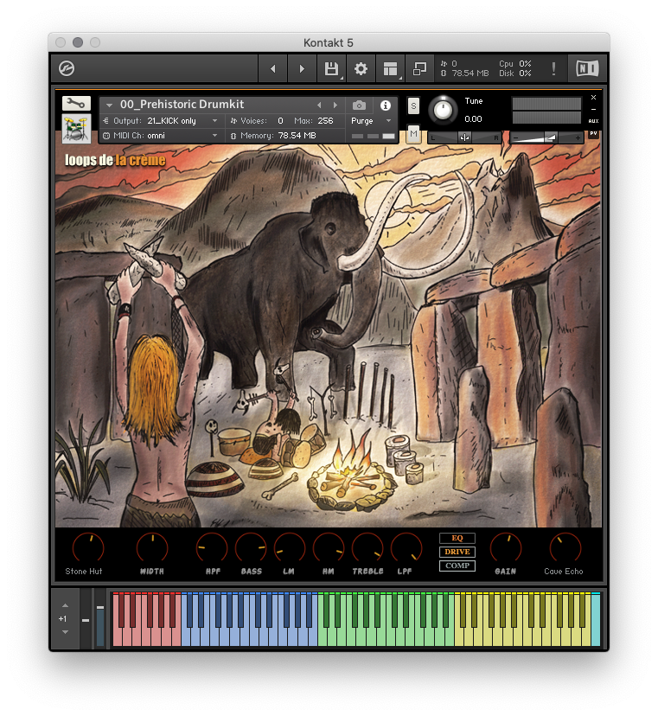The image size is (658, 716).
Task: Open Kontakt options gear
Action: (x=361, y=69)
